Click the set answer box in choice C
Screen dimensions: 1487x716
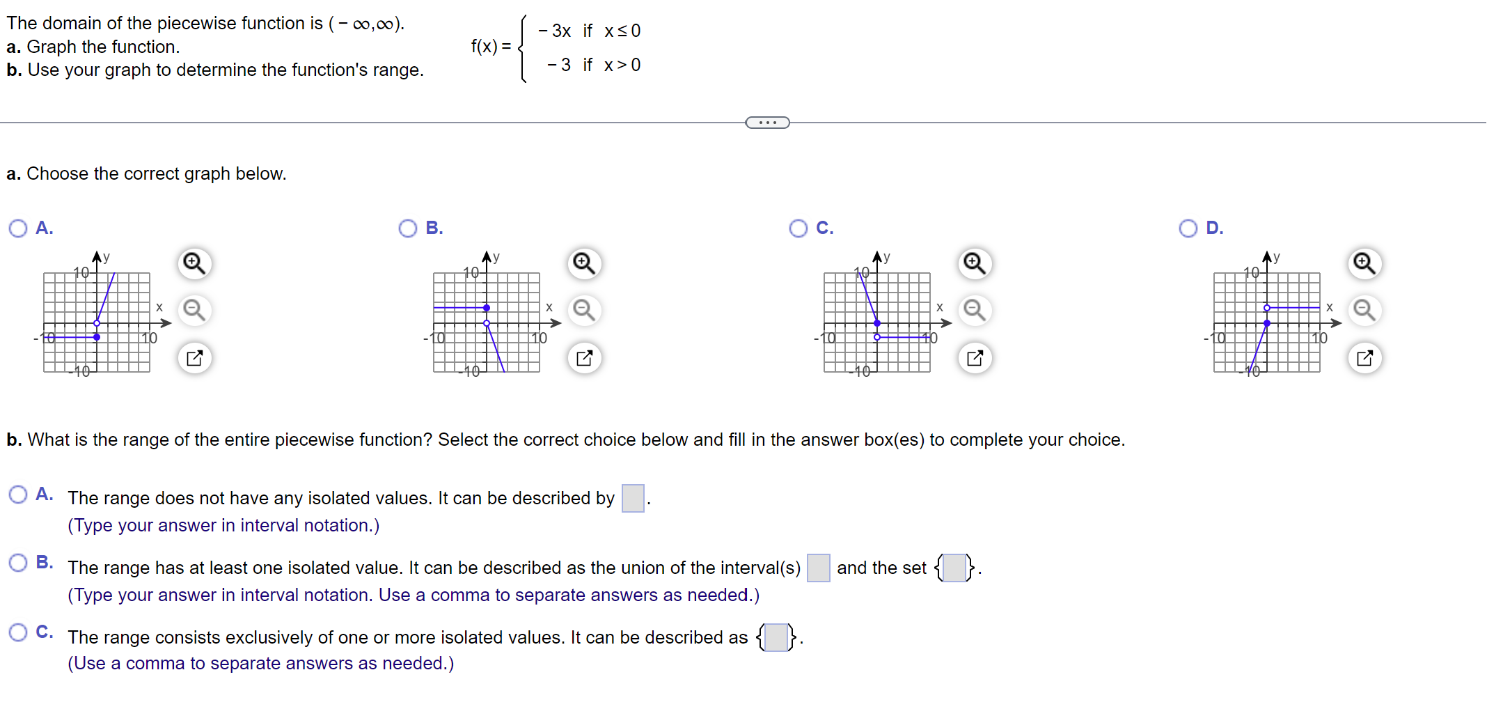point(776,637)
